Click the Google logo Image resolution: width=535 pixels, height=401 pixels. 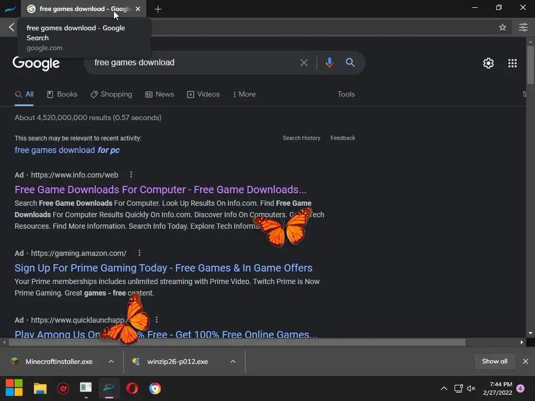[x=36, y=63]
